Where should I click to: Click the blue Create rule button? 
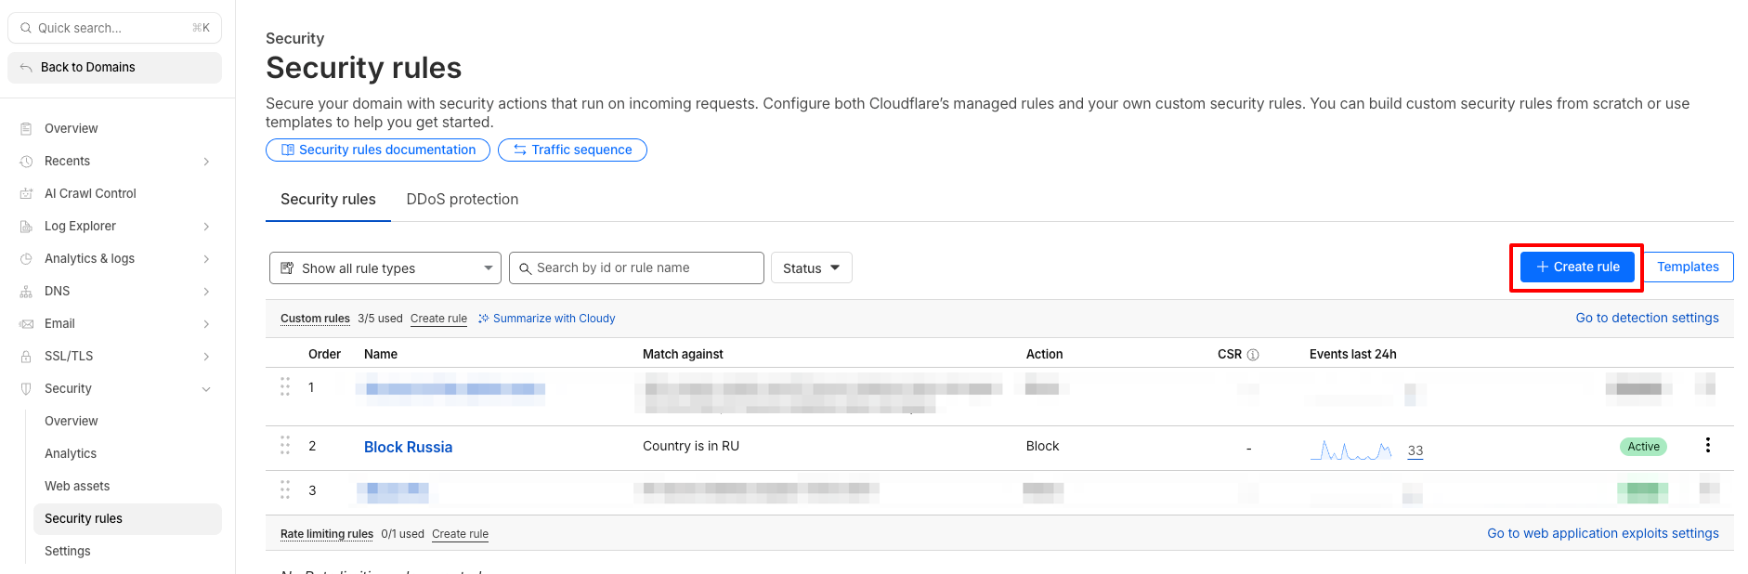click(x=1577, y=267)
